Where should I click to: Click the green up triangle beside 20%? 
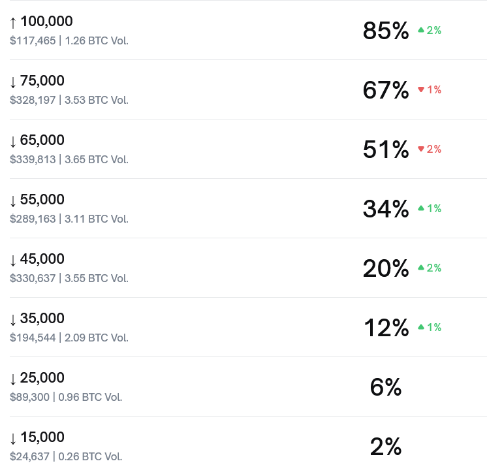421,268
